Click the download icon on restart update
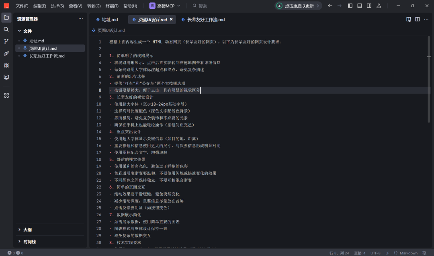This screenshot has height=256, width=434. [279, 6]
